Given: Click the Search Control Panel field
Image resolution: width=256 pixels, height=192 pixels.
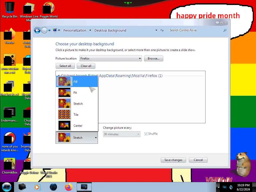Looking at the screenshot, I should 196,30.
